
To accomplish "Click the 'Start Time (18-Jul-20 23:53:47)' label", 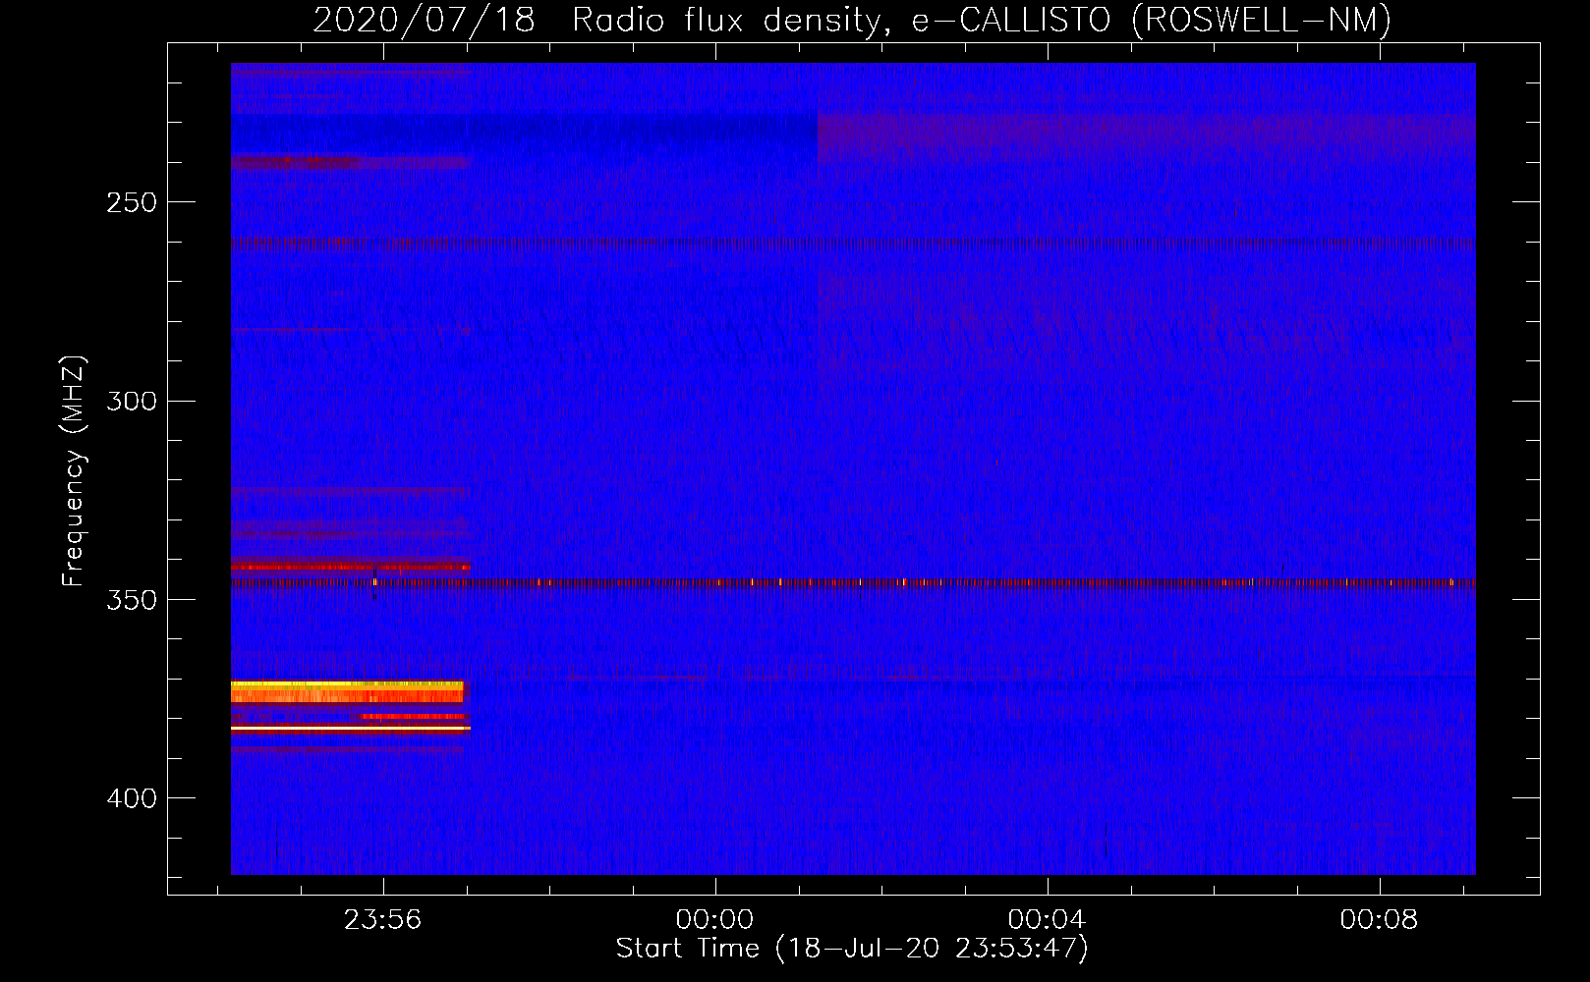I will tap(852, 949).
